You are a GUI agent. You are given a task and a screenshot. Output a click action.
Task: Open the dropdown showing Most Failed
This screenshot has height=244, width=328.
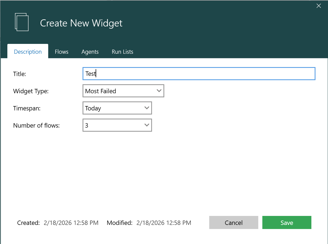click(123, 91)
